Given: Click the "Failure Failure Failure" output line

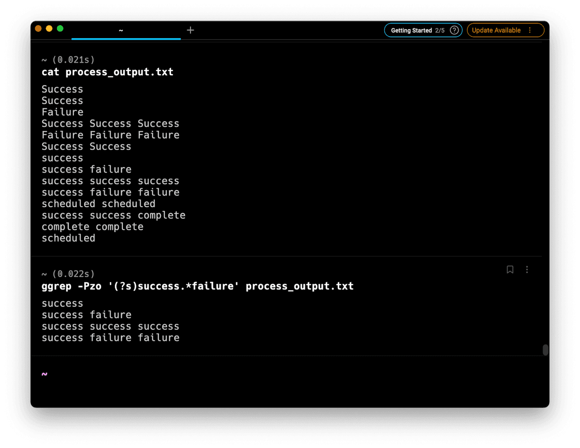Looking at the screenshot, I should pos(110,135).
